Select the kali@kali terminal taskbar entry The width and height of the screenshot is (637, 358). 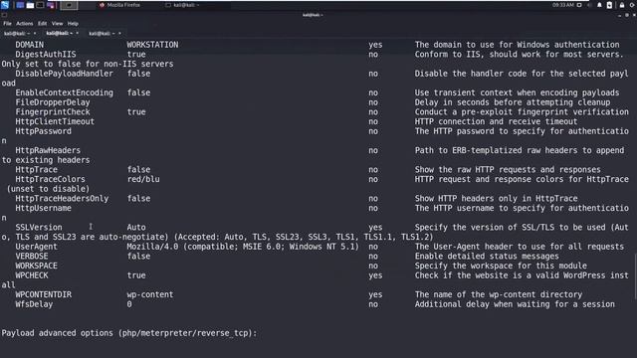[x=182, y=5]
